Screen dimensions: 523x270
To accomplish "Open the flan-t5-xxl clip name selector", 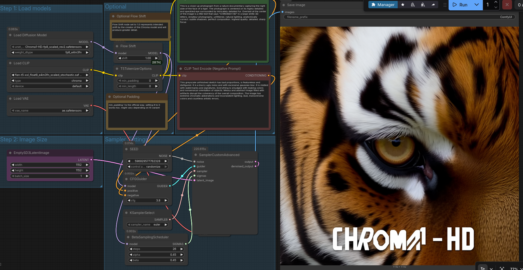I will coord(50,75).
